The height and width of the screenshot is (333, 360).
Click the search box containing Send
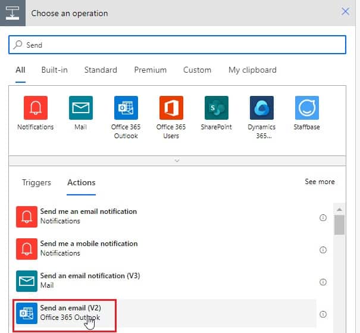pyautogui.click(x=177, y=45)
